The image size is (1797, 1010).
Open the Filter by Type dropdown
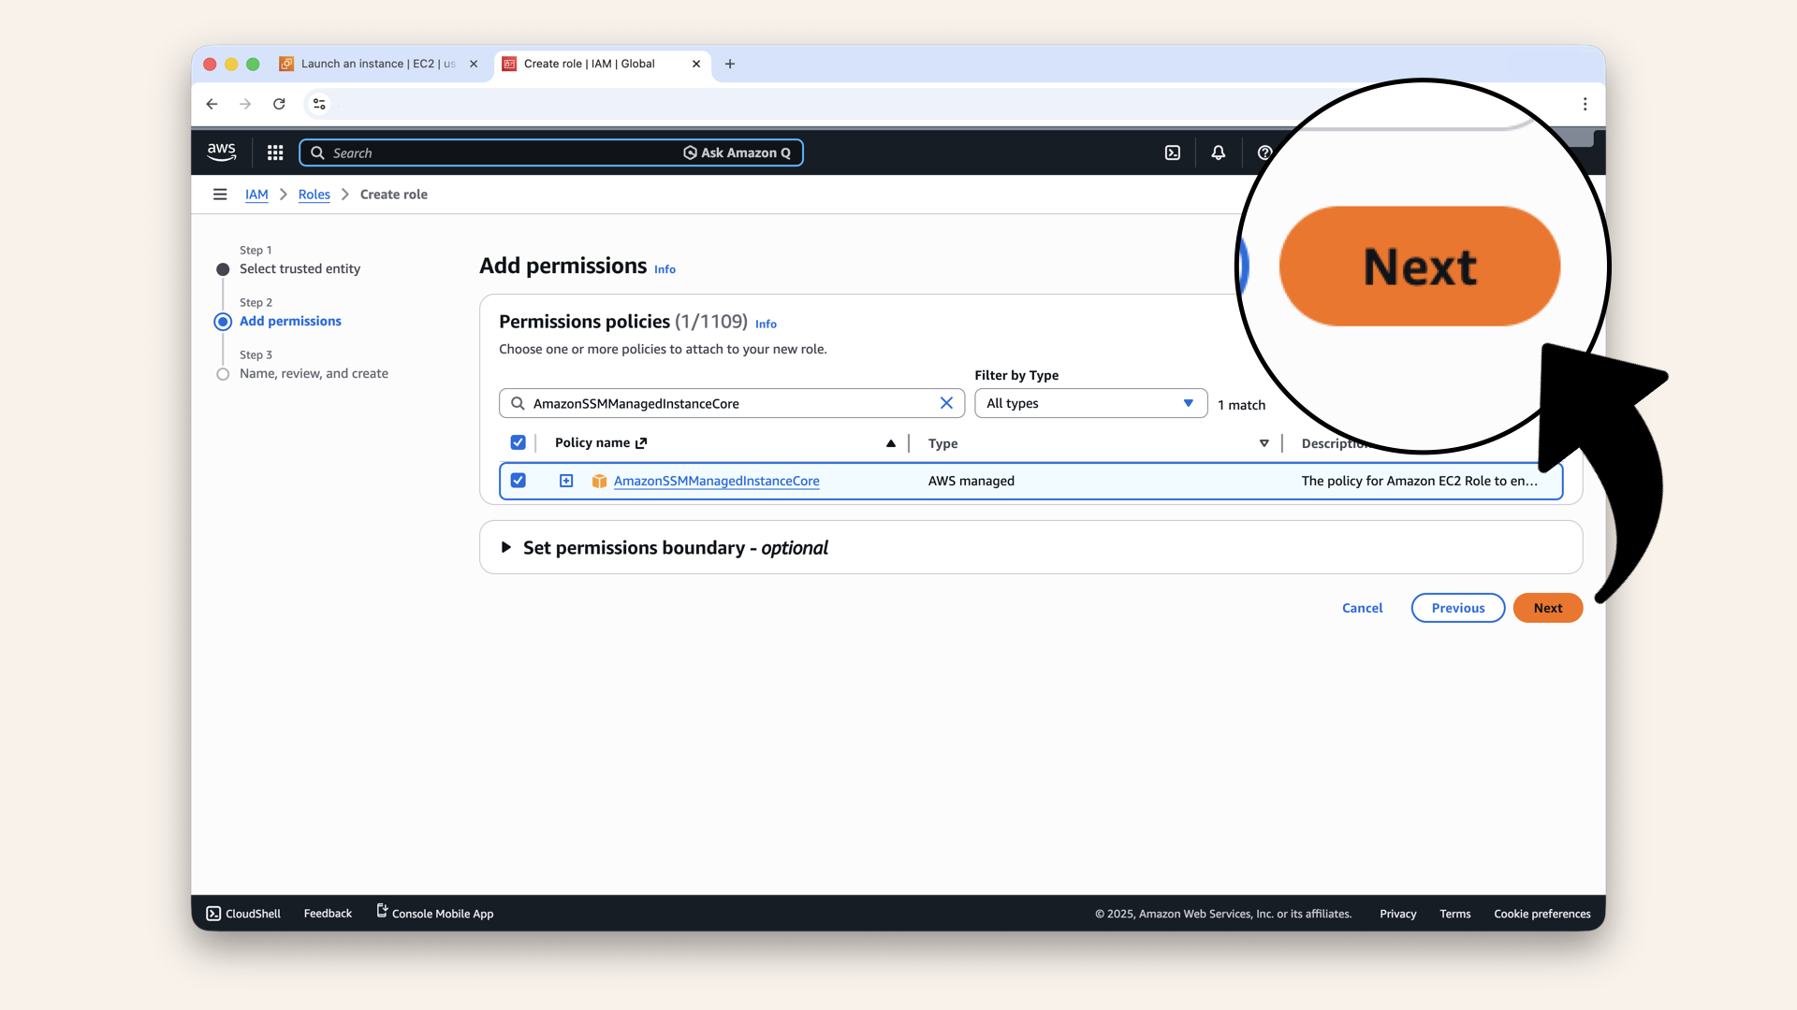(x=1090, y=403)
